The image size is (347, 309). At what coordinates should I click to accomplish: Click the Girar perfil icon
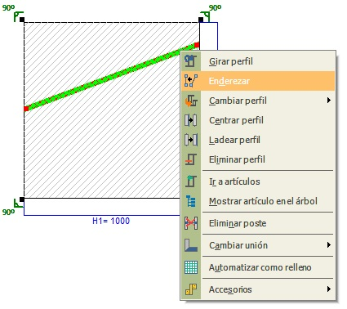click(x=191, y=61)
